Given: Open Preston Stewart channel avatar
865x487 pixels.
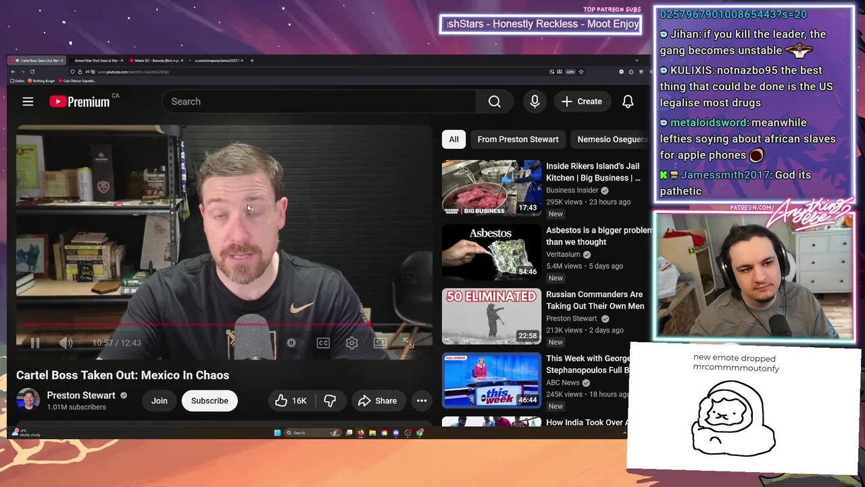Looking at the screenshot, I should [28, 400].
